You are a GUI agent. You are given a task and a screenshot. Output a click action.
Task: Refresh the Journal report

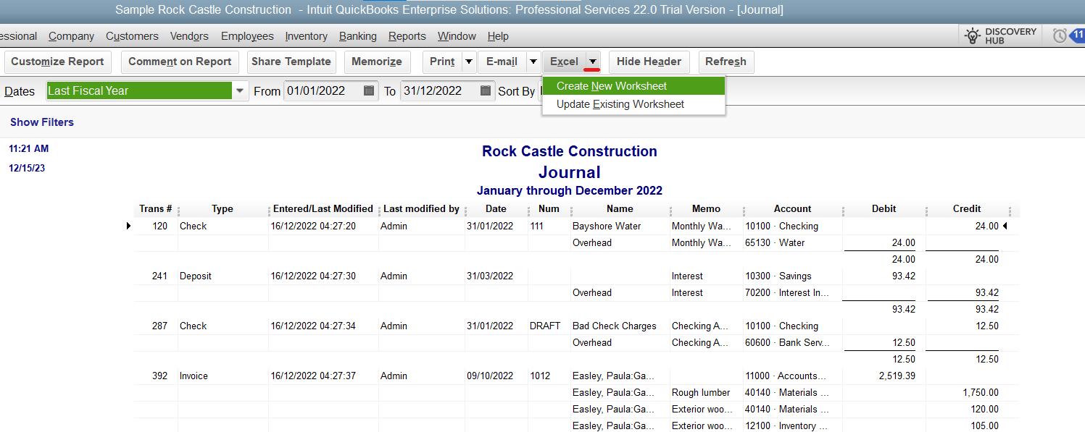pyautogui.click(x=726, y=62)
